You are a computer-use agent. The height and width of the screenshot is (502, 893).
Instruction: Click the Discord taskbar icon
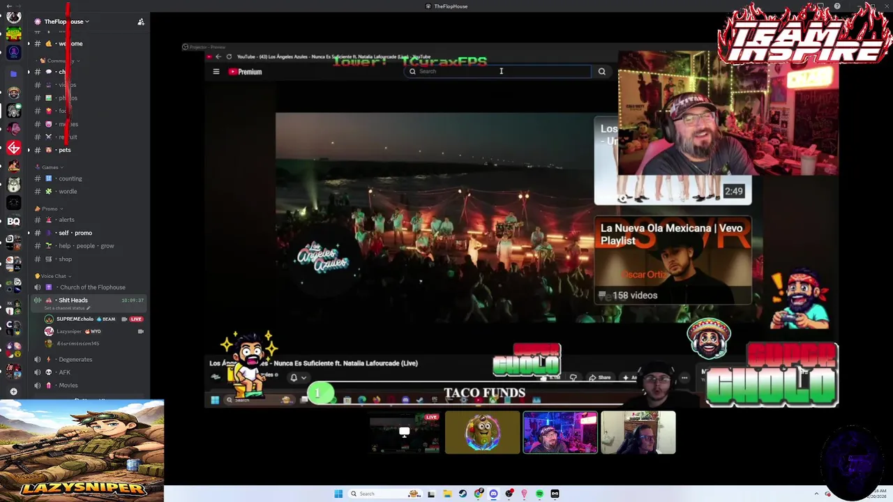click(x=493, y=494)
